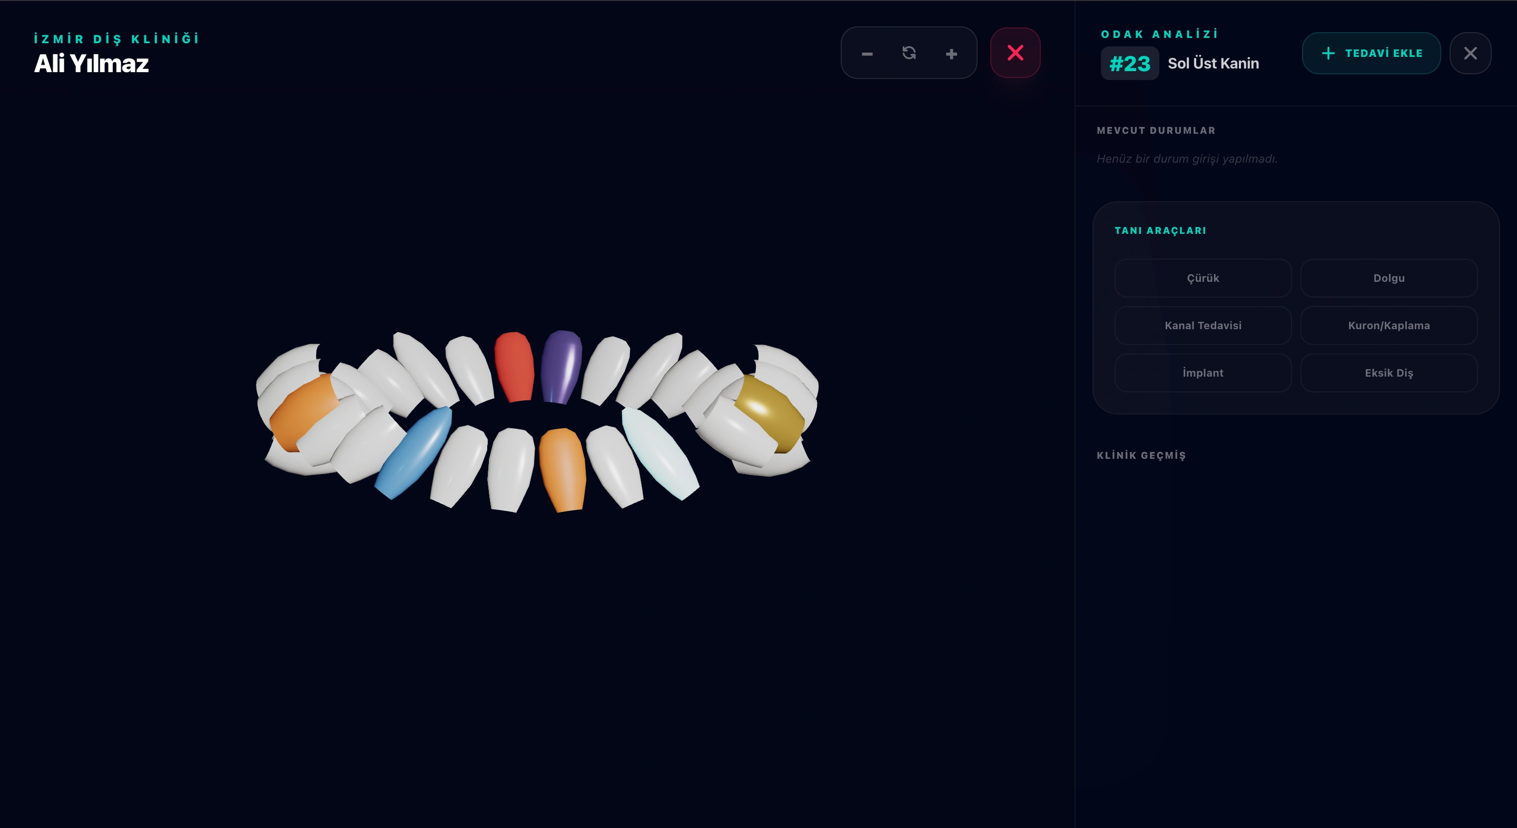This screenshot has width=1517, height=828.
Task: Click the zoom in plus icon
Action: click(x=951, y=54)
